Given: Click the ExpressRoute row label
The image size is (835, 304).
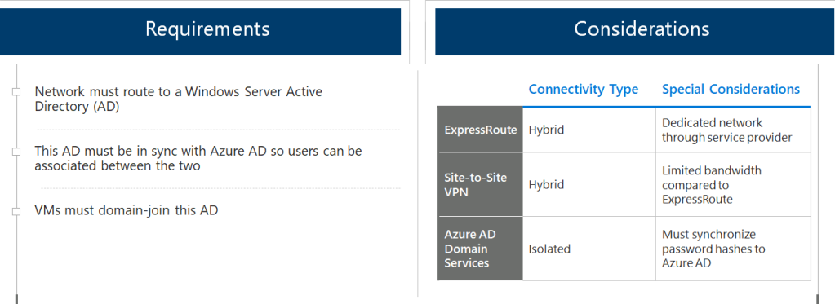Looking at the screenshot, I should (480, 130).
